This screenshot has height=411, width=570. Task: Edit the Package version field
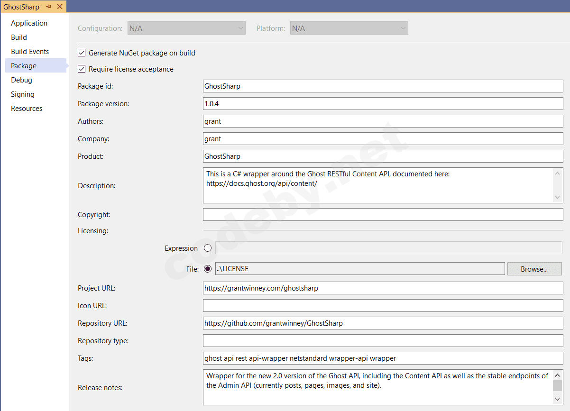tap(332, 103)
